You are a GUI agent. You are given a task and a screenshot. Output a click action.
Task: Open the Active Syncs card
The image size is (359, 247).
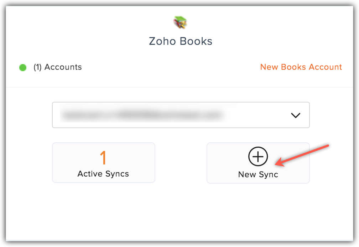103,163
